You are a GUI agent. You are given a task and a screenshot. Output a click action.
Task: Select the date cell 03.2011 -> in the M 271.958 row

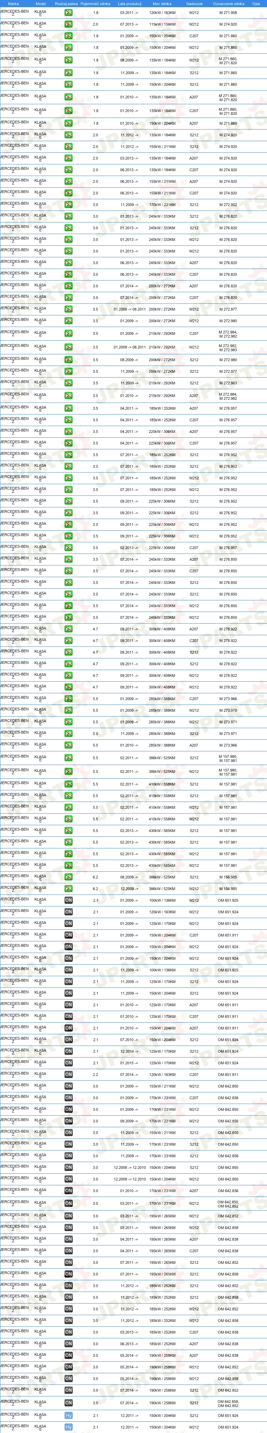click(x=129, y=13)
